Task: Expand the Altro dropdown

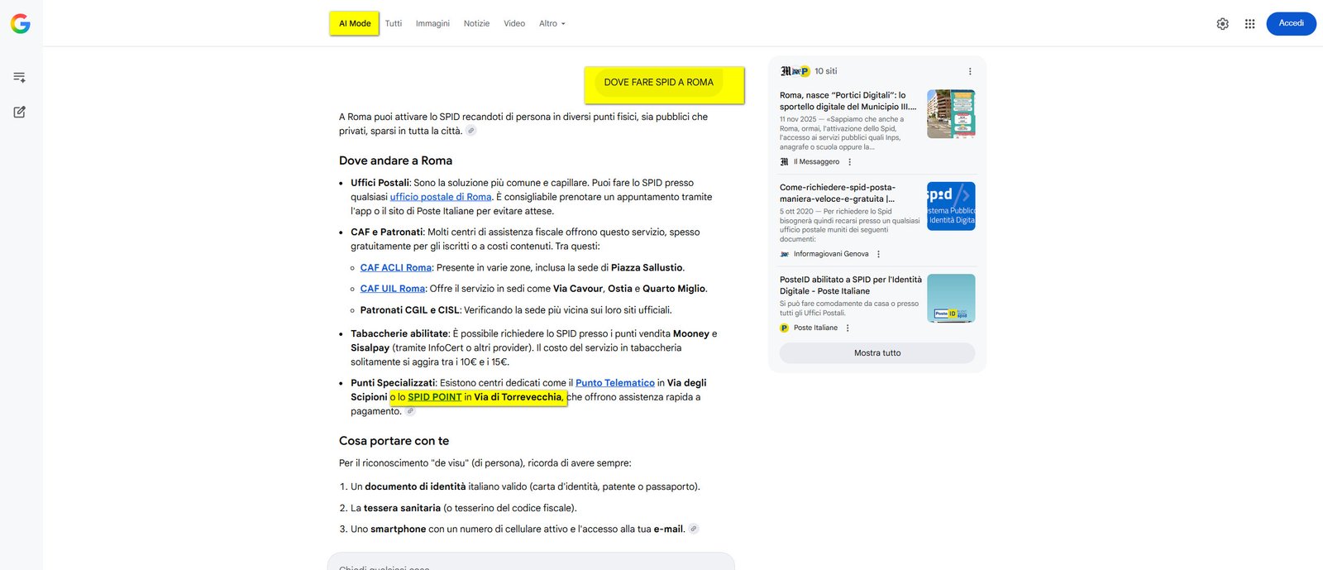Action: [x=552, y=23]
